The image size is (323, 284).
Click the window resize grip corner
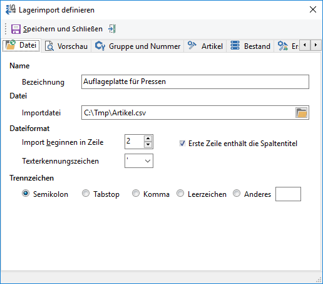(319, 280)
